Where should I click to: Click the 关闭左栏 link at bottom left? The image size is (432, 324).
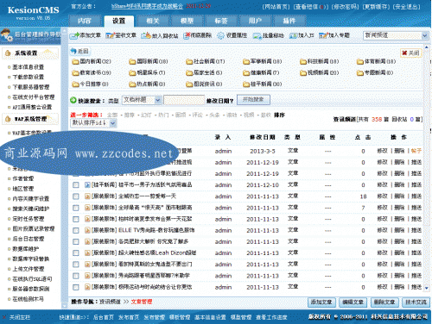[x=20, y=318]
